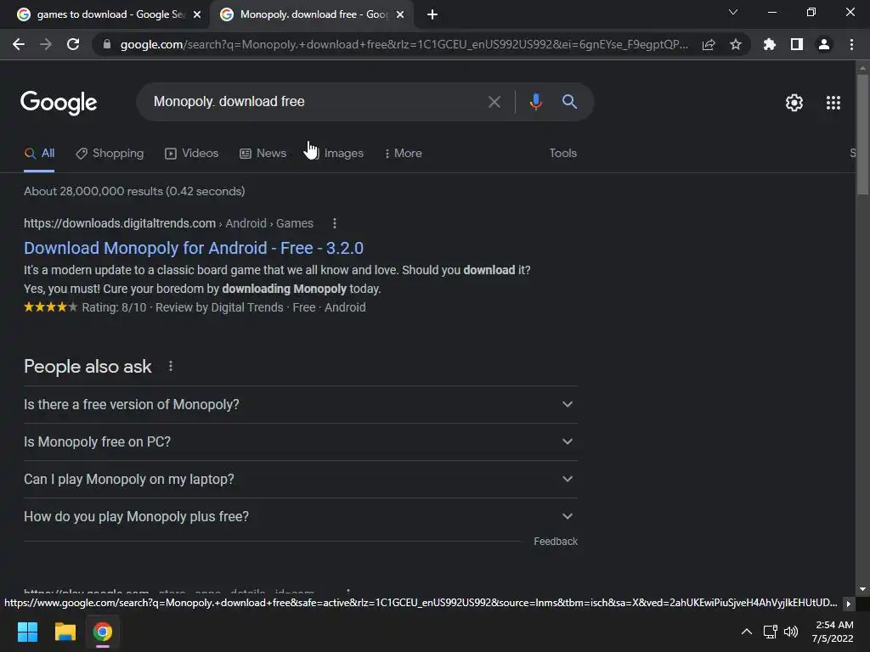Expand 'Can I play Monopoly on my laptop?'

pyautogui.click(x=300, y=479)
